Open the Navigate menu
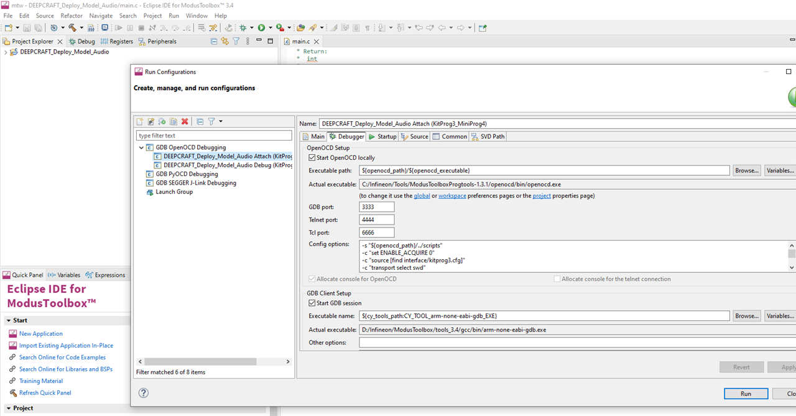This screenshot has width=796, height=416. pyautogui.click(x=101, y=16)
